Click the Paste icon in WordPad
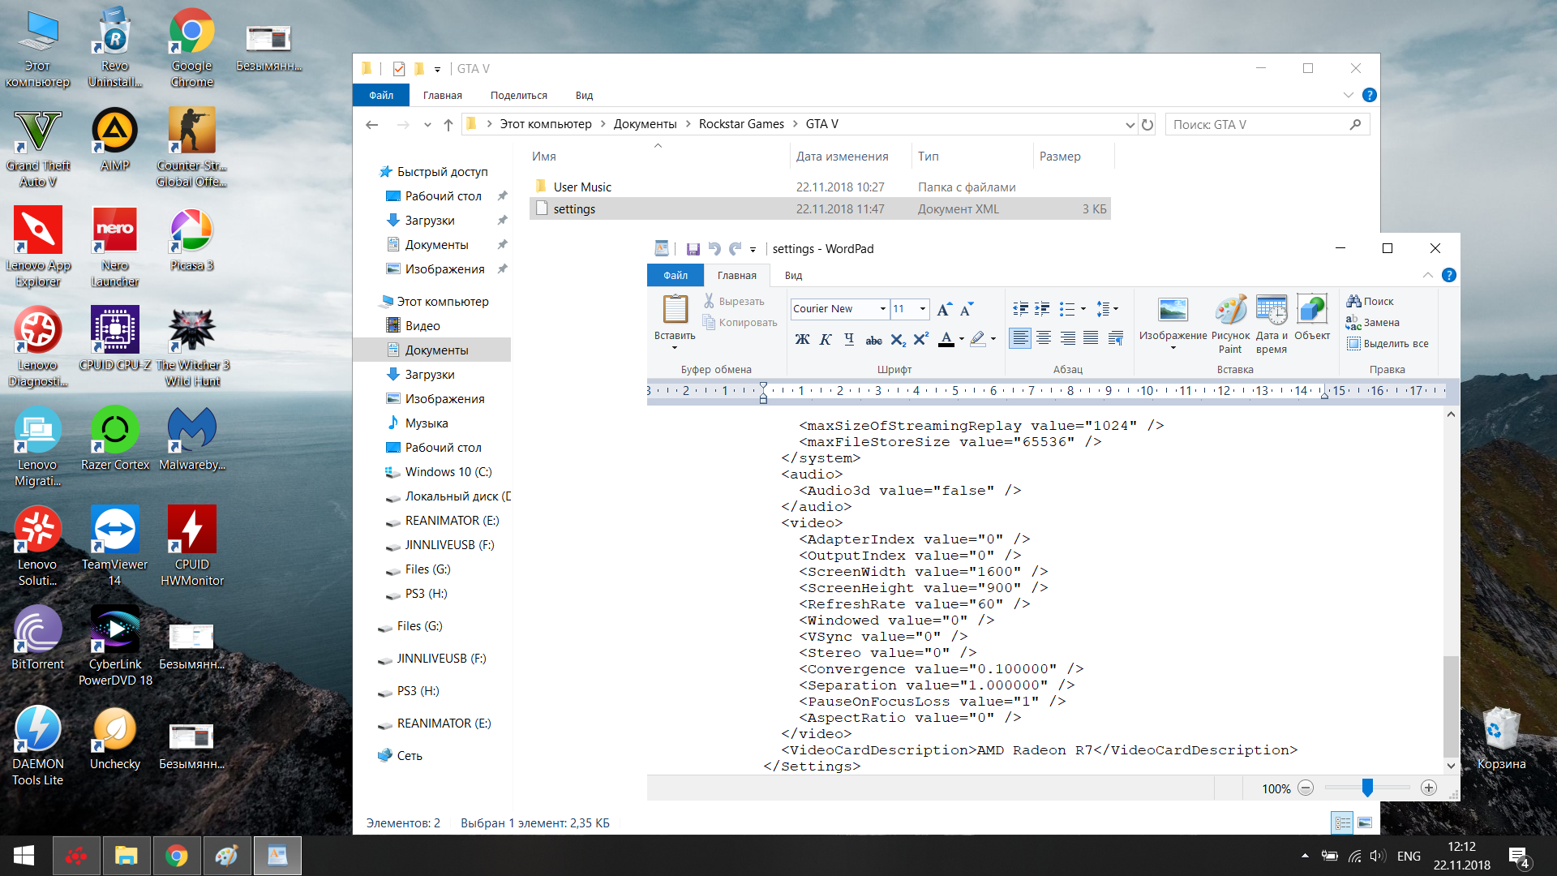Screen dimensions: 1557x876 675,309
